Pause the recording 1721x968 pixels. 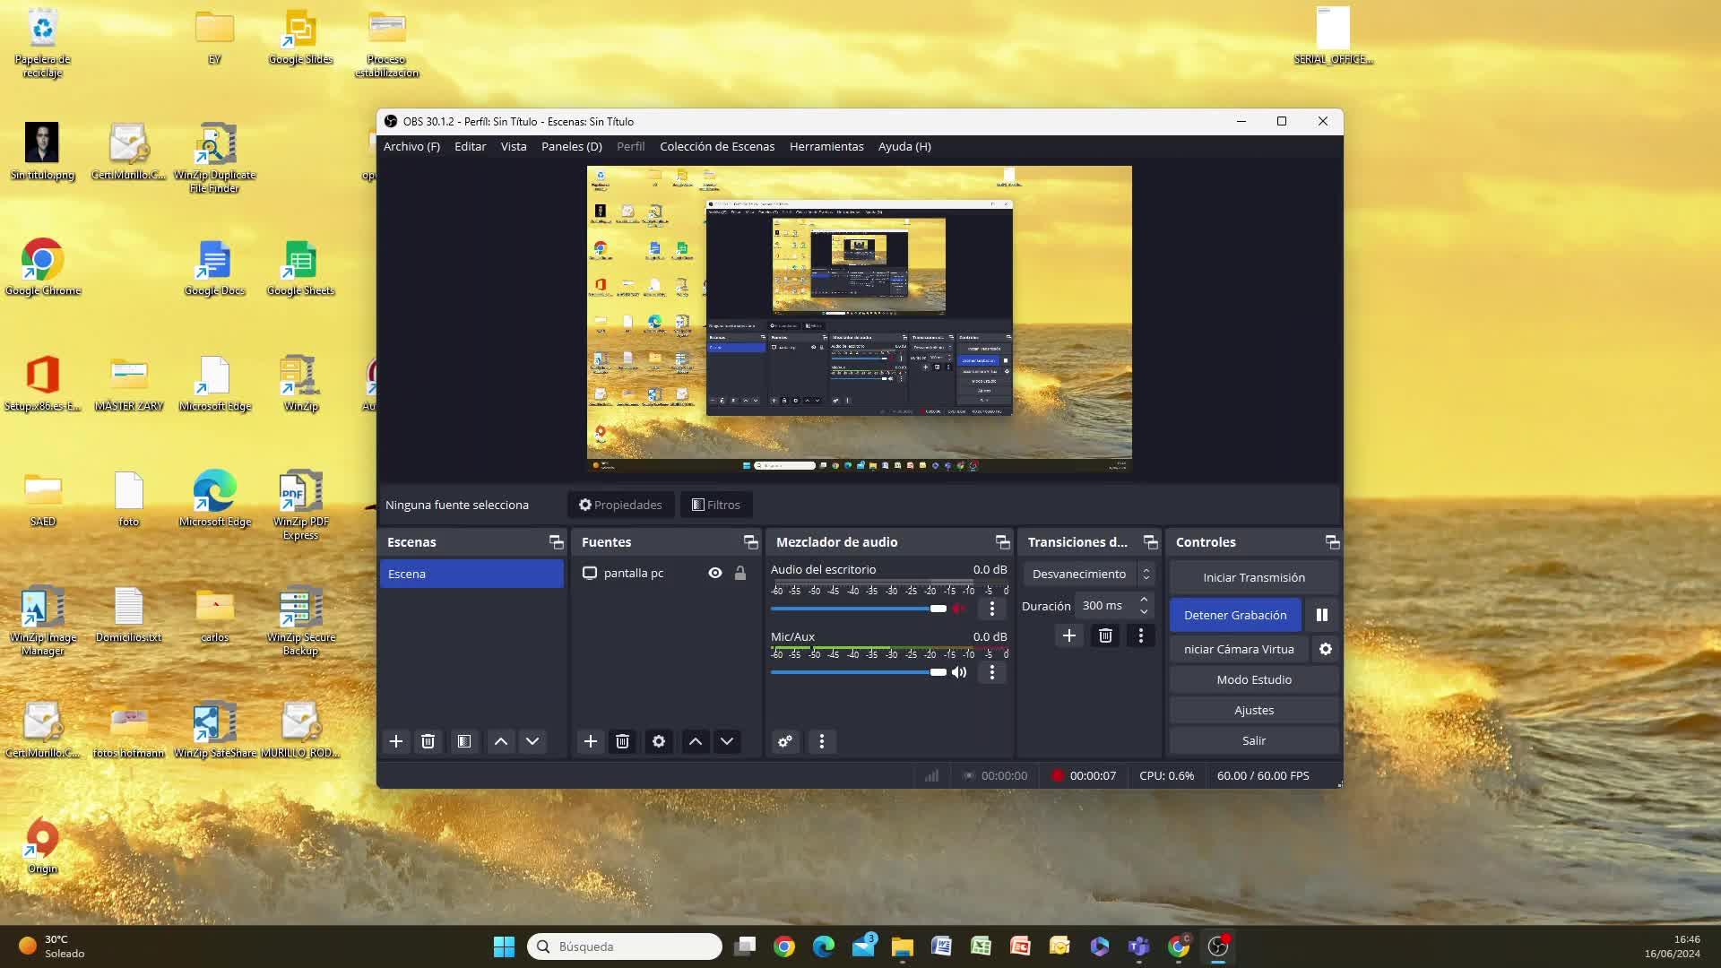click(1321, 615)
